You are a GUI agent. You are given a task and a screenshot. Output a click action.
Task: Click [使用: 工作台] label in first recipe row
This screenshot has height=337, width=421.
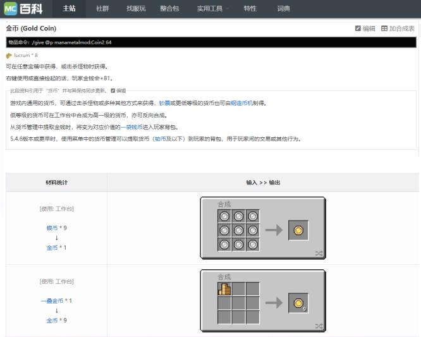coord(57,209)
